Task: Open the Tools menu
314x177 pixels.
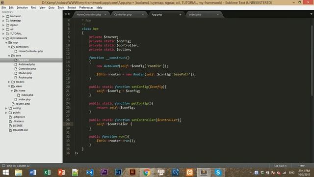Action: point(61,8)
